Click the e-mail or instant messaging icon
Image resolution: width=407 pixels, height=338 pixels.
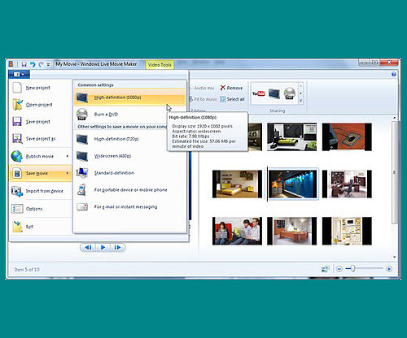[x=82, y=206]
